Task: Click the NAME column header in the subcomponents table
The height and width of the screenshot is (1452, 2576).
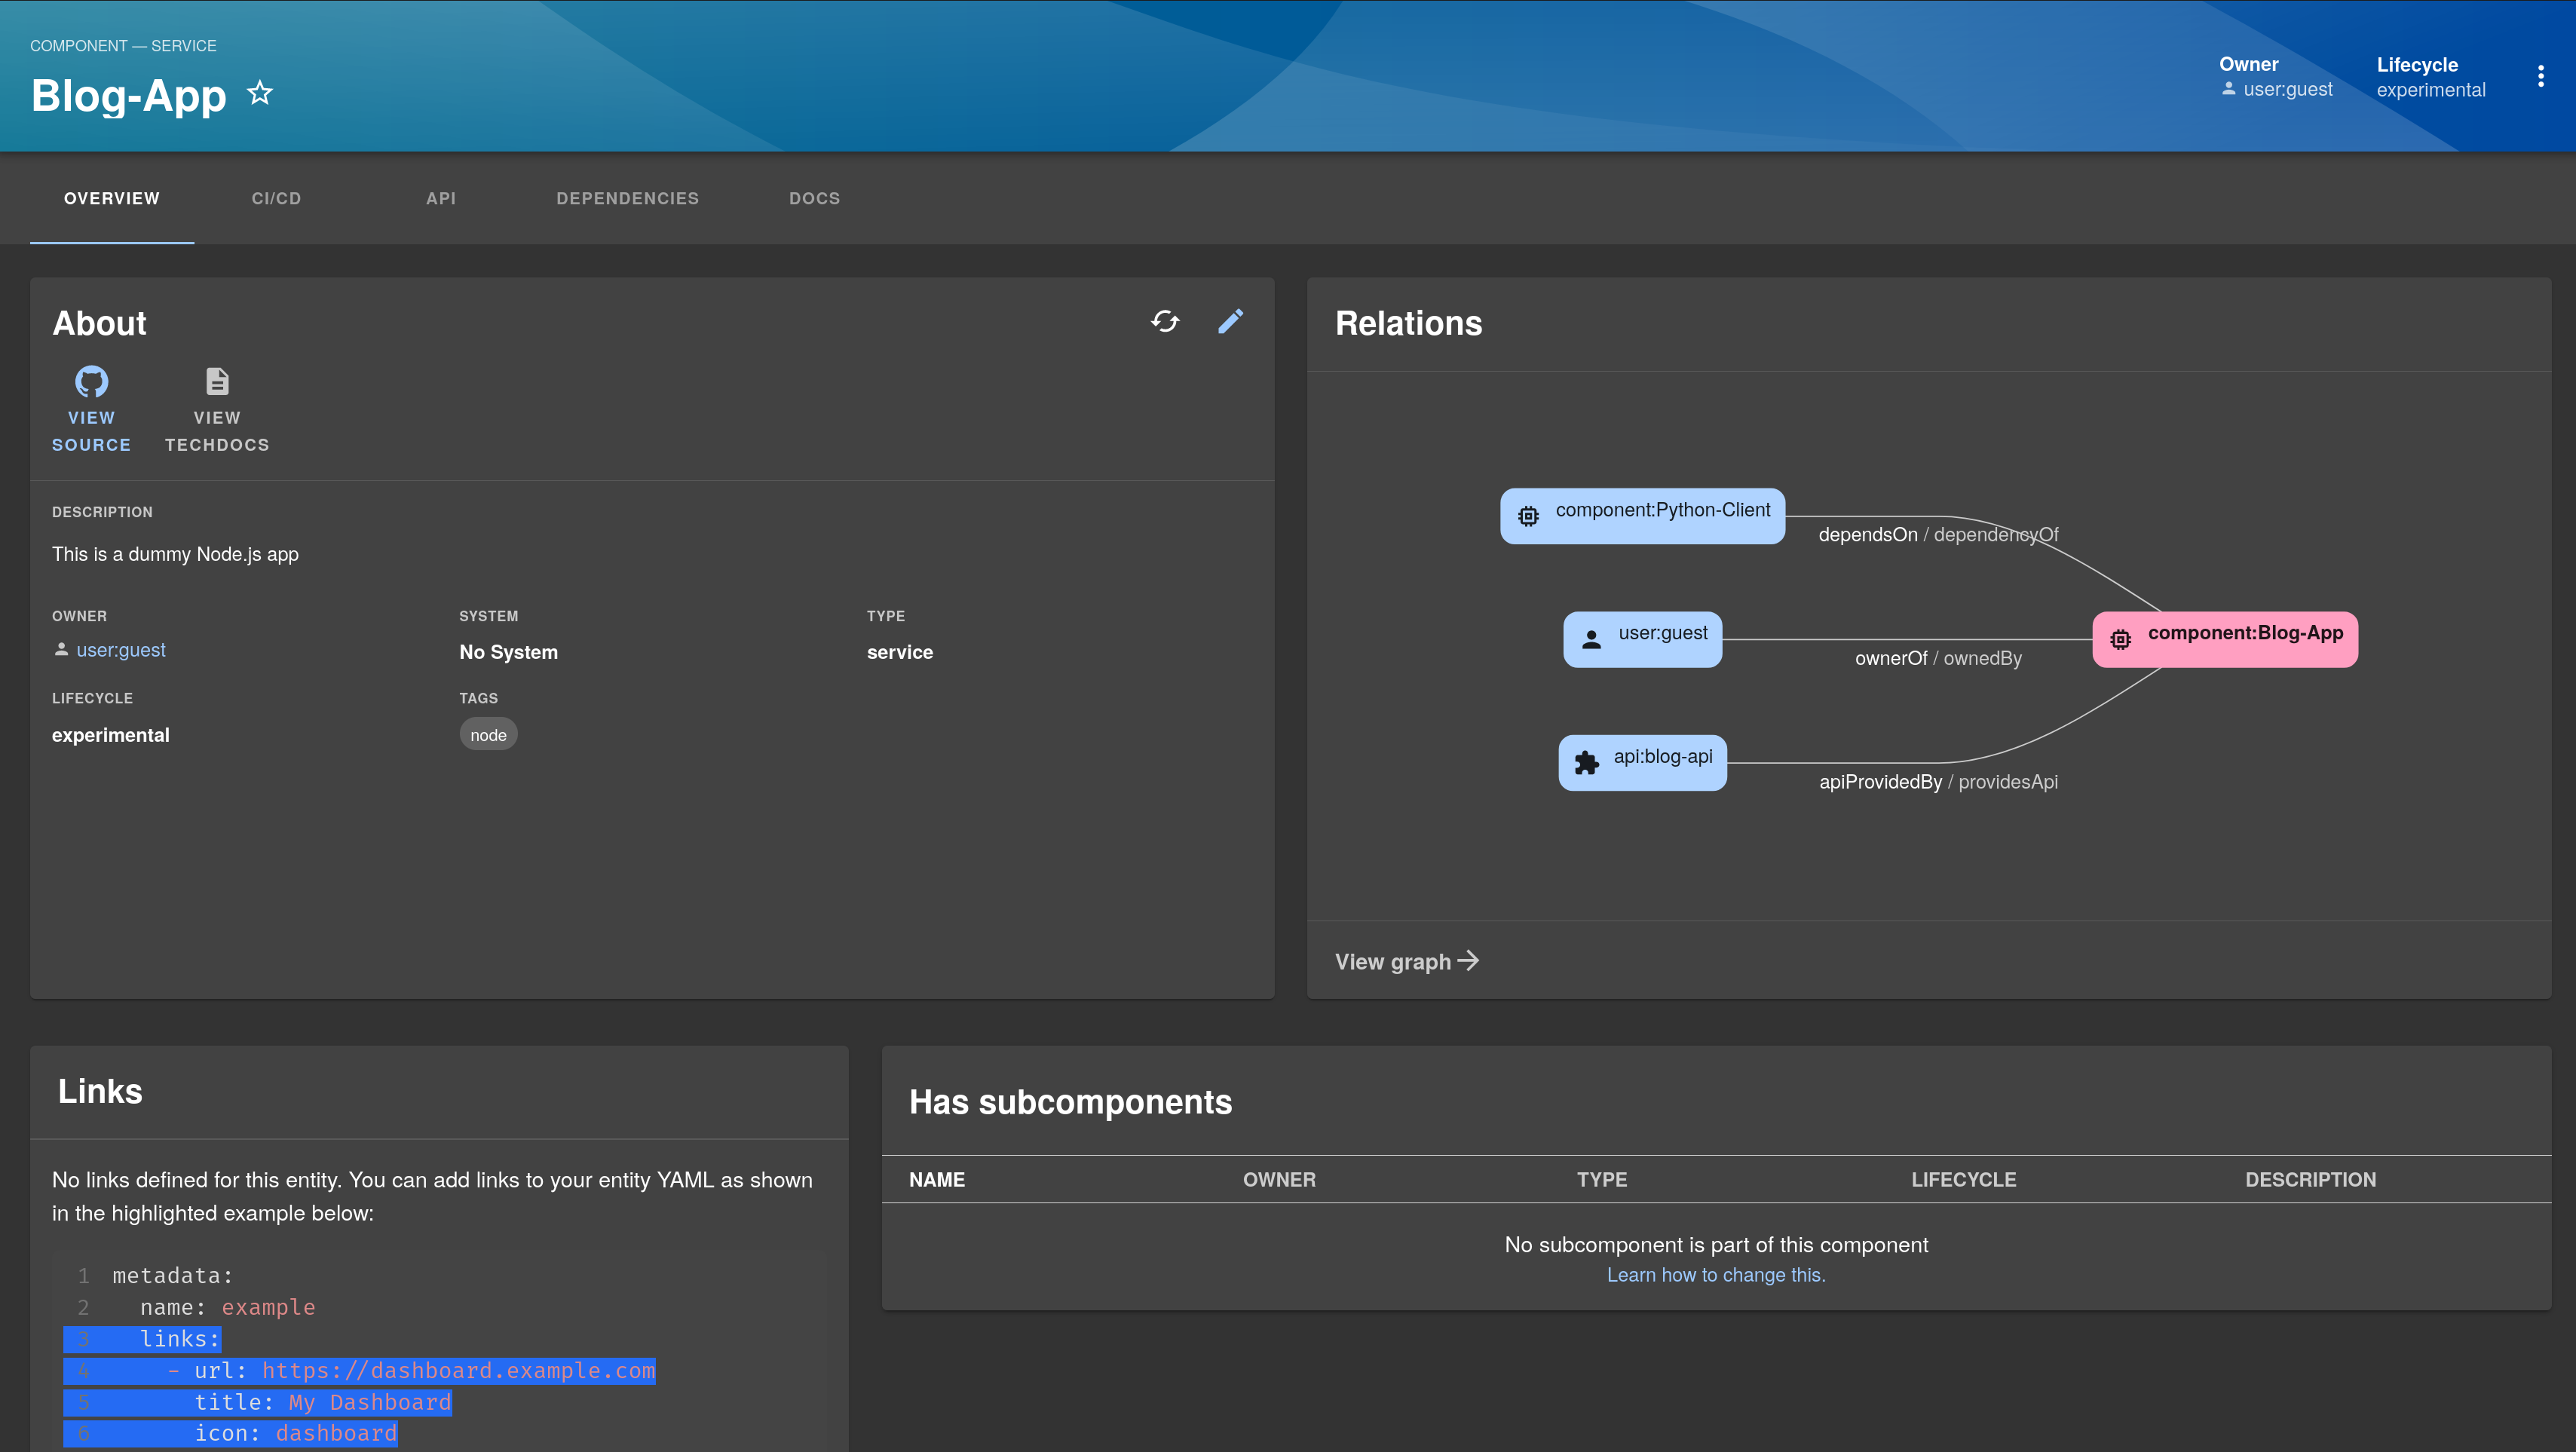Action: click(x=936, y=1180)
